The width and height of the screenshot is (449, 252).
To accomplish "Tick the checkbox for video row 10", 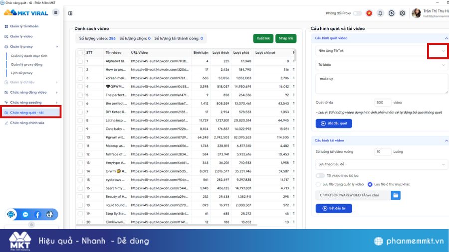I will pyautogui.click(x=80, y=137).
